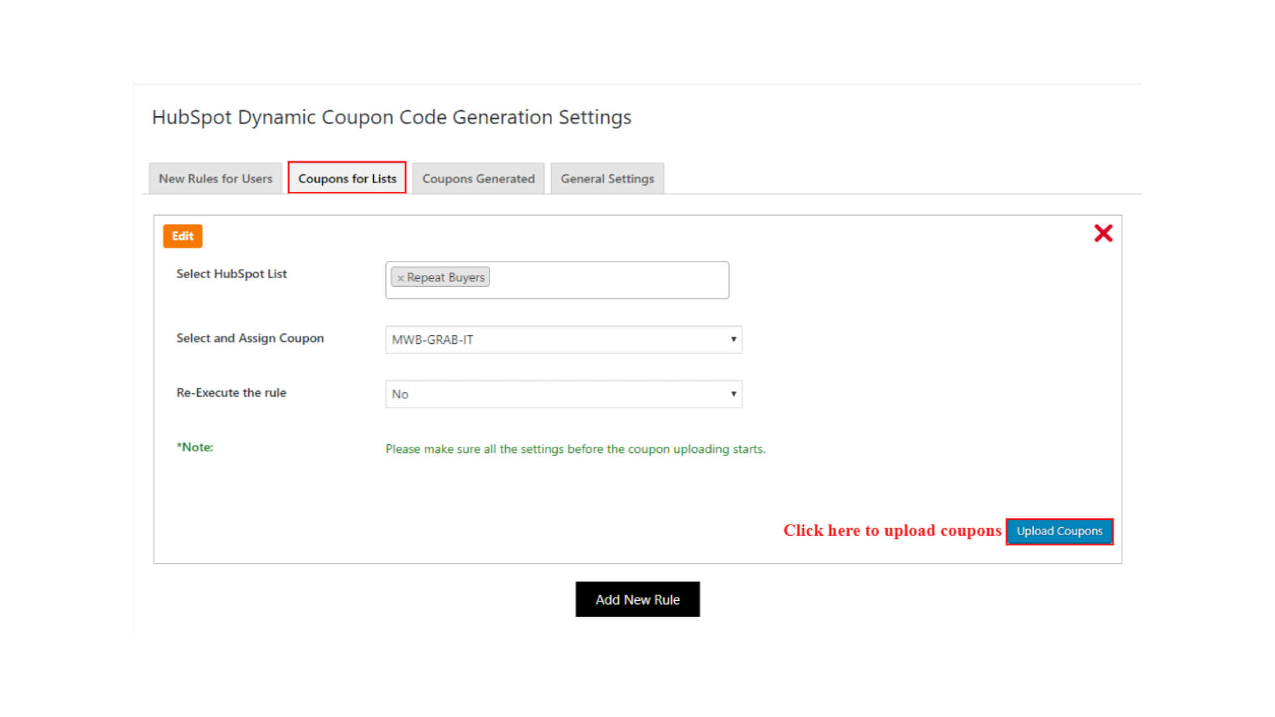Click the green coupon uploading note text
This screenshot has height=717, width=1275.
pyautogui.click(x=575, y=449)
